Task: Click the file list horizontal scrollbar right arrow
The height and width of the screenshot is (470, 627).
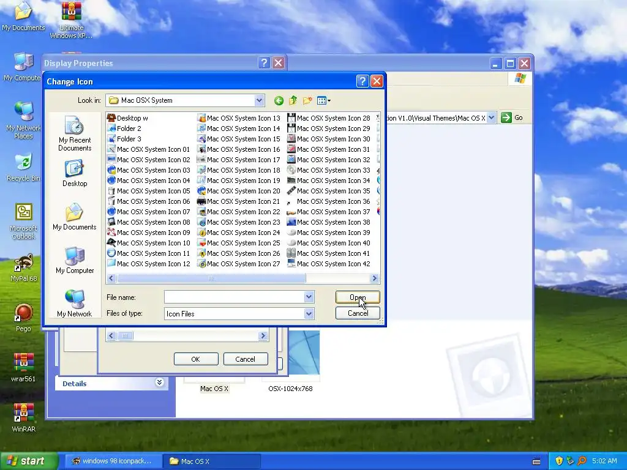Action: [374, 278]
